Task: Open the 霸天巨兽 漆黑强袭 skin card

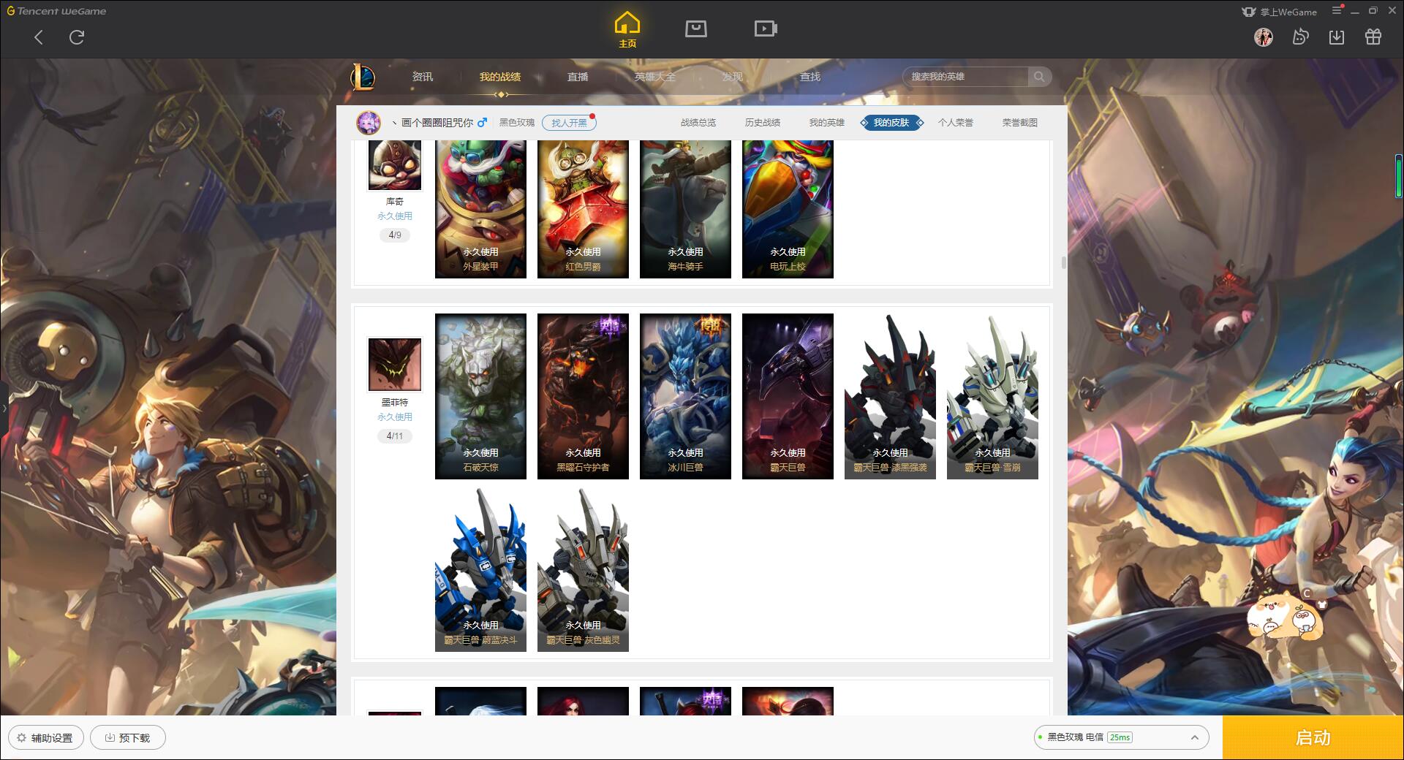Action: pos(890,396)
